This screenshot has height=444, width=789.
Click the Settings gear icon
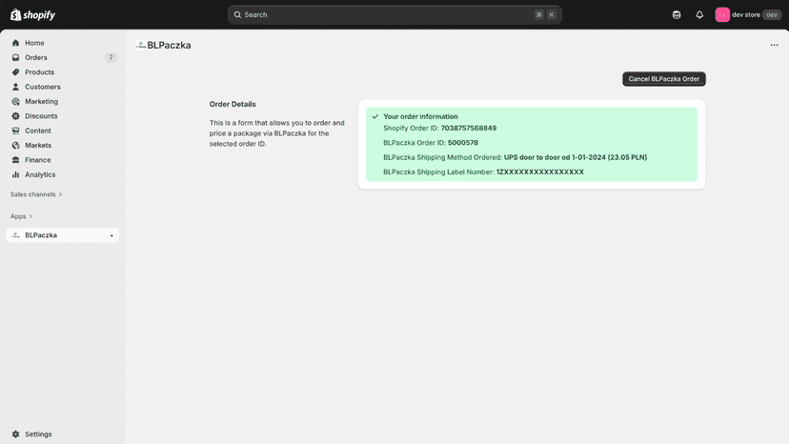coord(15,434)
